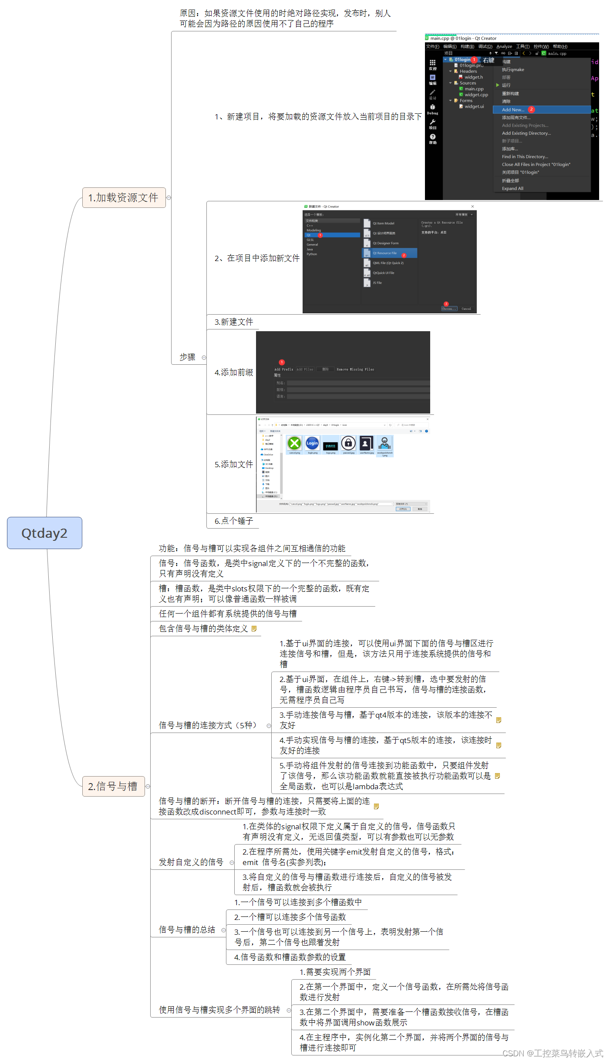Open the note icon beside 3.手动连接信号与槽

[499, 720]
